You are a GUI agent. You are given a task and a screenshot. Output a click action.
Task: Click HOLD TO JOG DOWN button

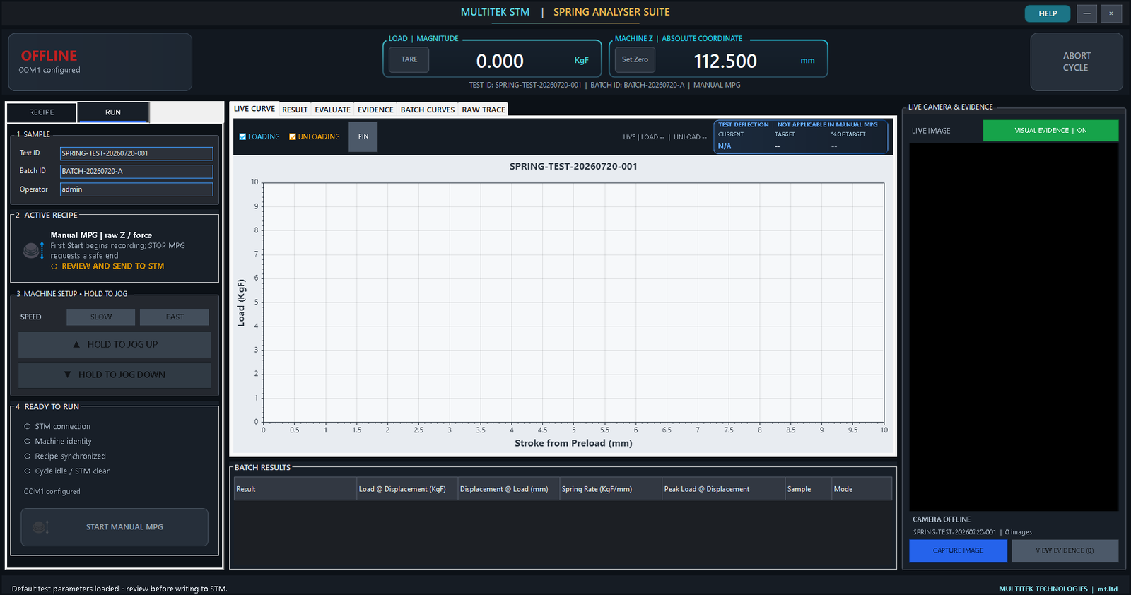point(115,375)
